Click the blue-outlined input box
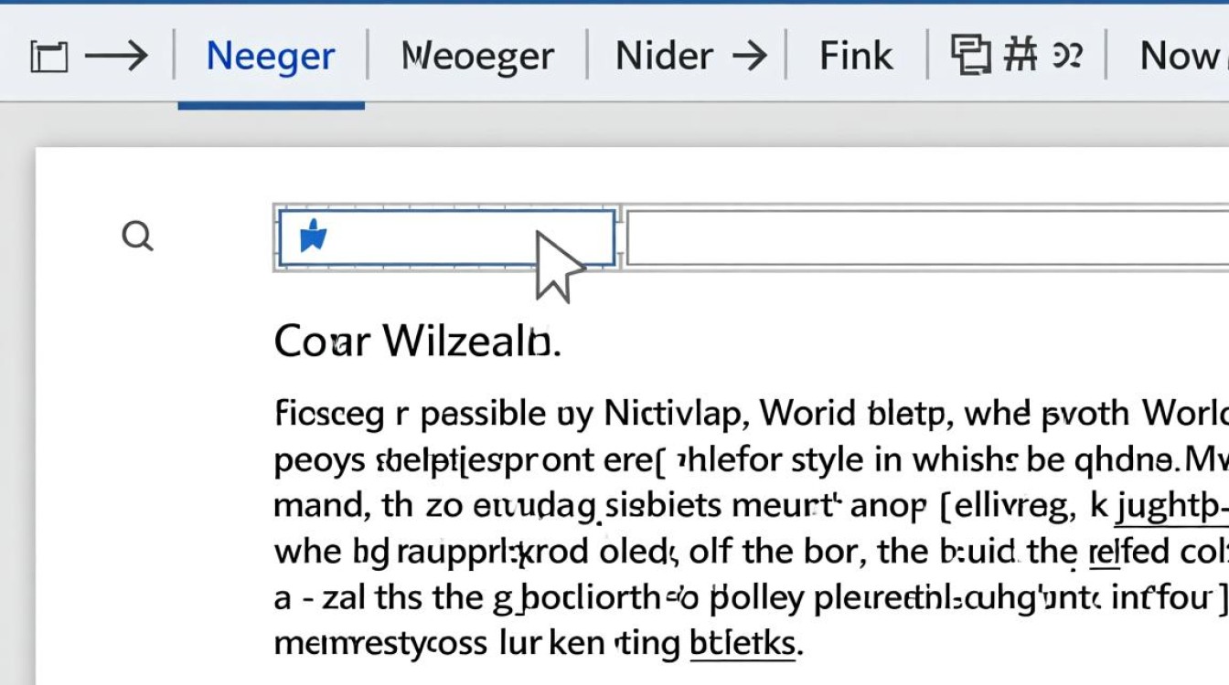Viewport: 1229px width, 685px height. 447,237
